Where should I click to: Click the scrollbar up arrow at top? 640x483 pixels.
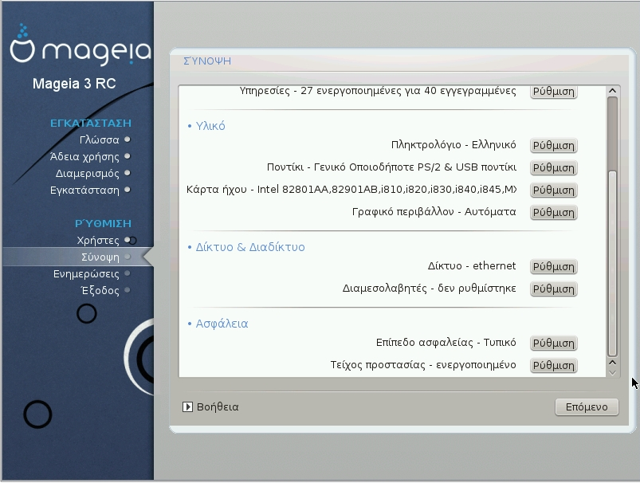(x=612, y=91)
